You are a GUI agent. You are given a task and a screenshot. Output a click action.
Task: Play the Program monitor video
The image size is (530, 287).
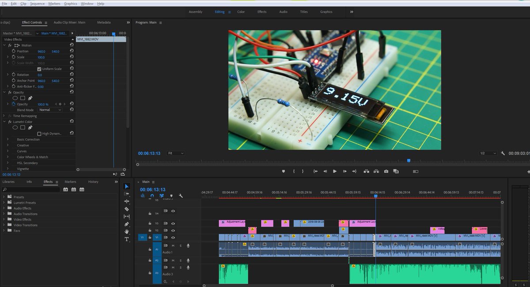335,171
